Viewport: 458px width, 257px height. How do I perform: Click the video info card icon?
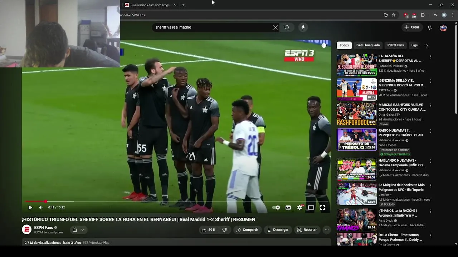click(324, 45)
